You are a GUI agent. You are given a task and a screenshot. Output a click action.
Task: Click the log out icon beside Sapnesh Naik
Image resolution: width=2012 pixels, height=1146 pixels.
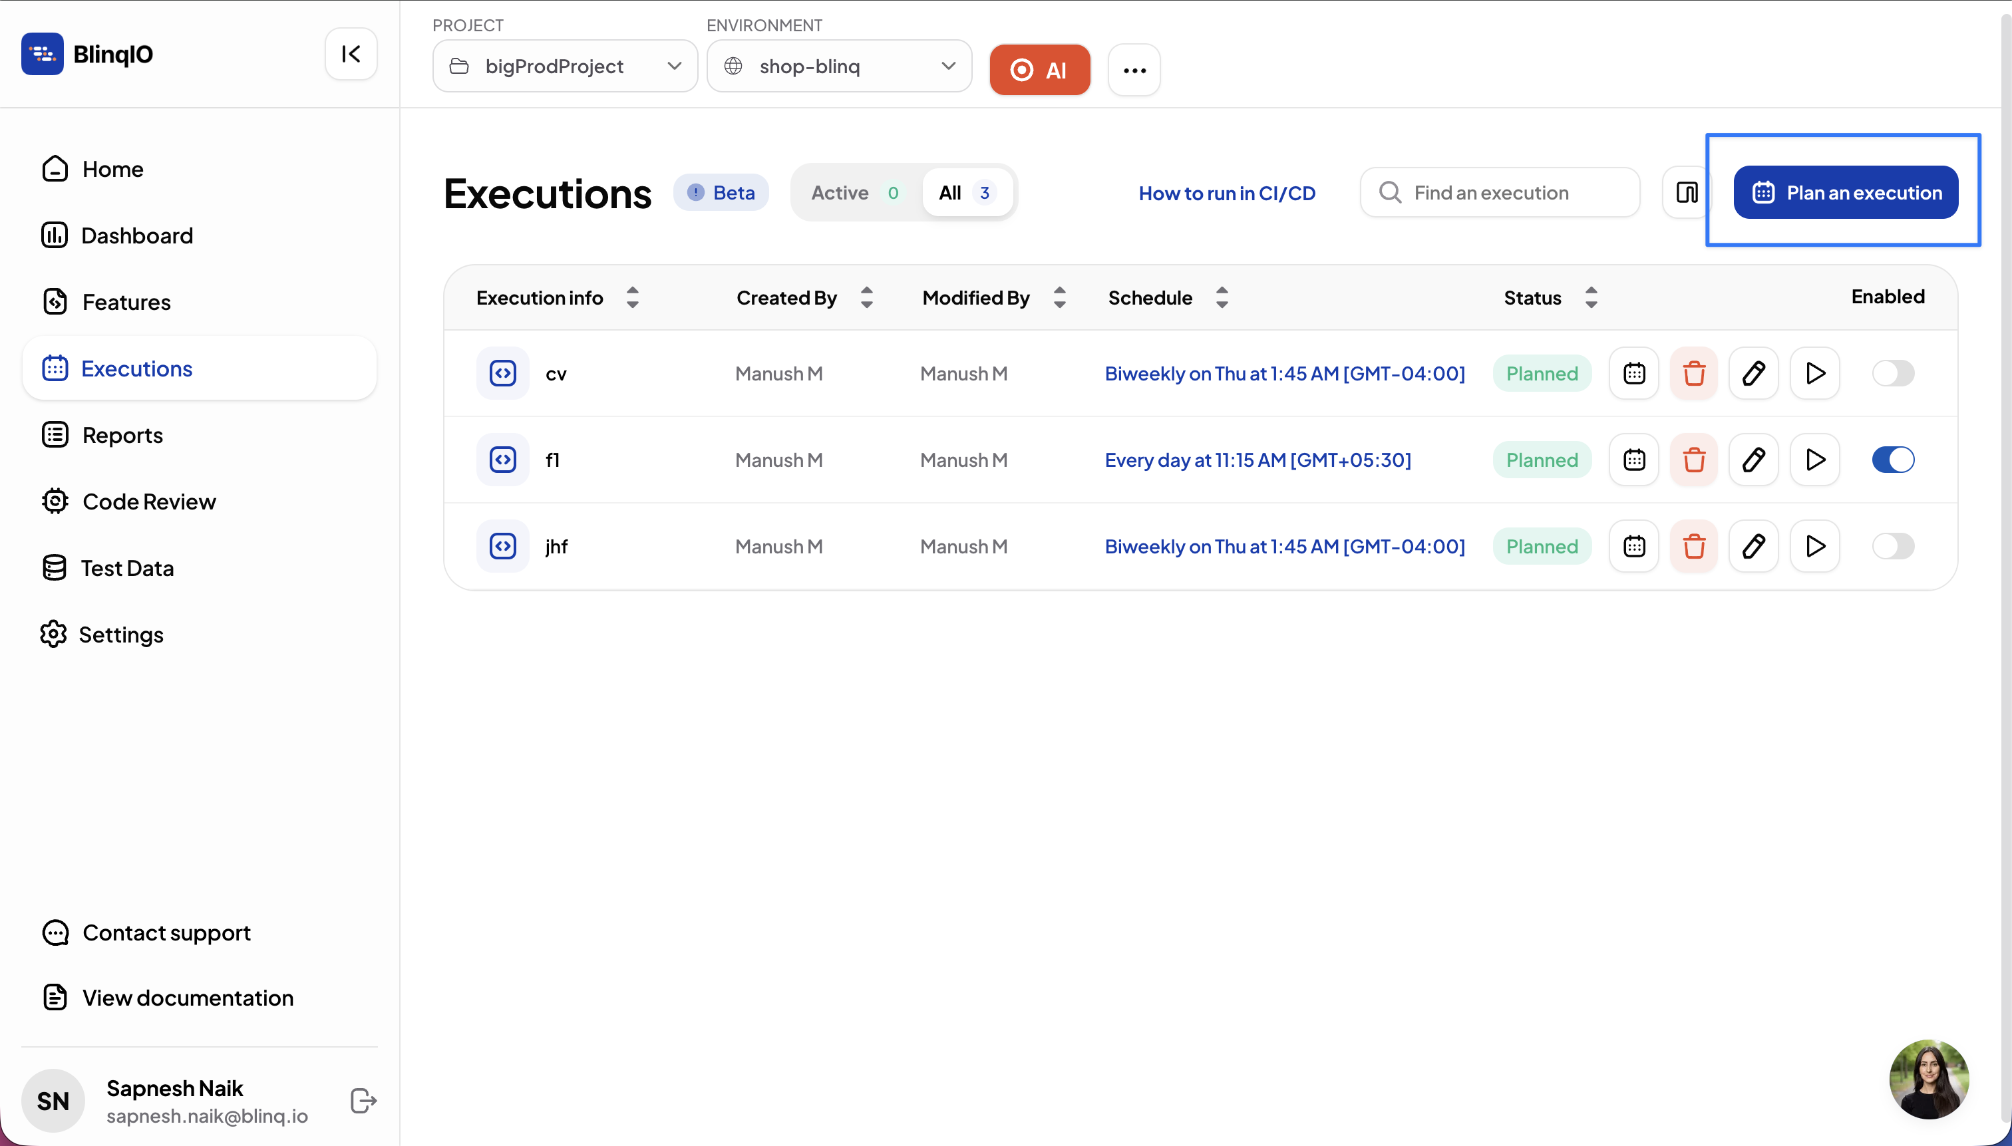[x=363, y=1100]
